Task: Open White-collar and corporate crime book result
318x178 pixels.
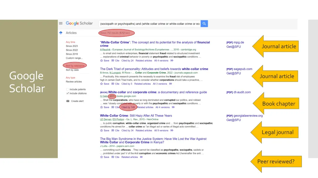Action: click(157, 92)
